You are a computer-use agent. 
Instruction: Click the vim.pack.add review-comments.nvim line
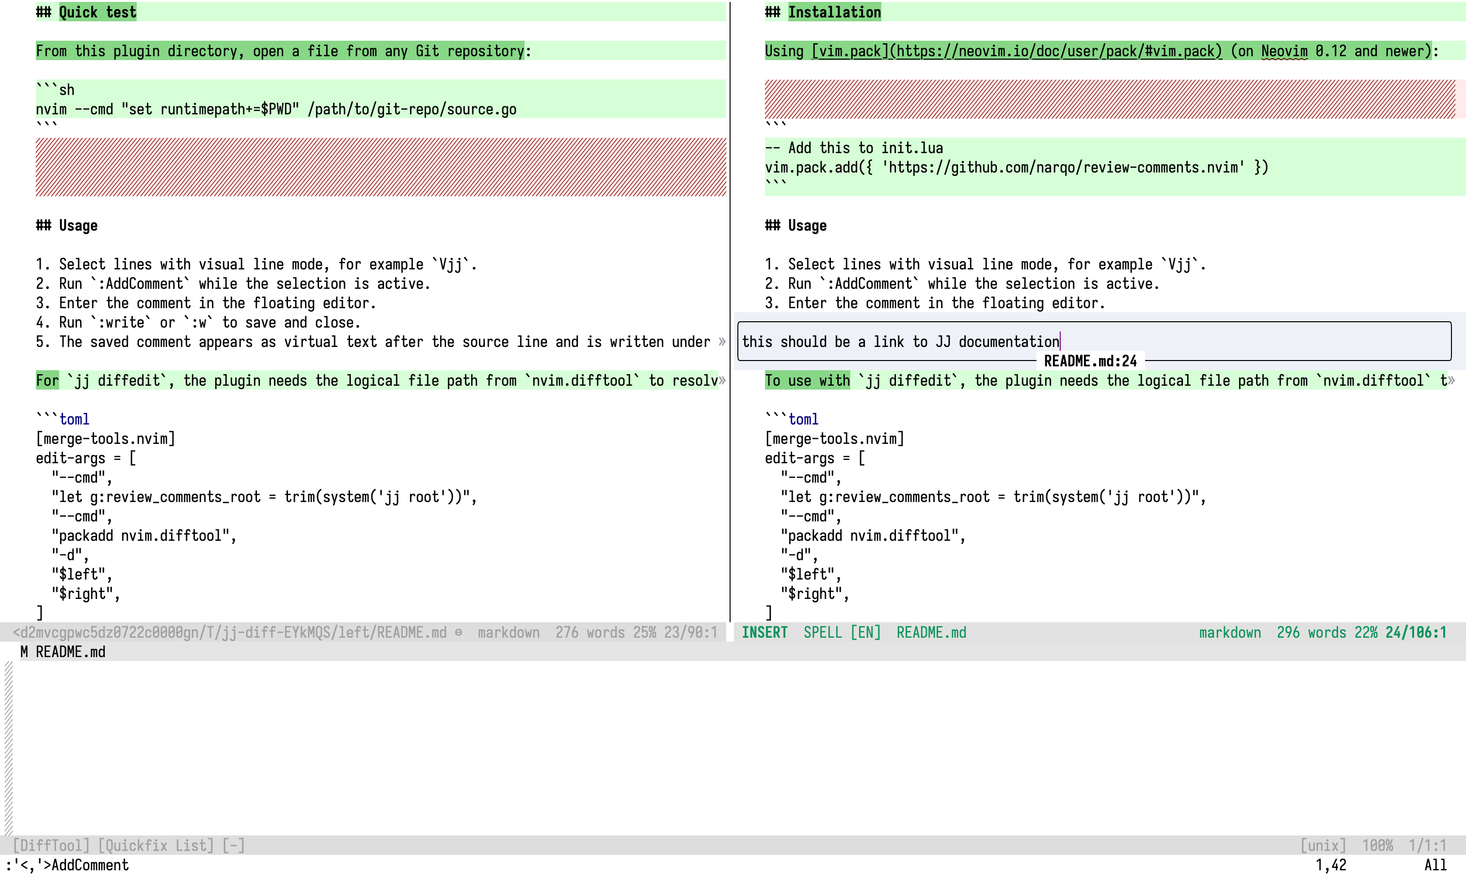coord(1016,167)
